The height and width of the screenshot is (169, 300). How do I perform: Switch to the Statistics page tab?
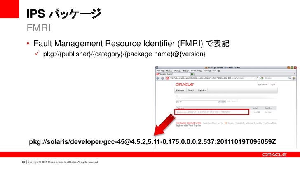202,90
